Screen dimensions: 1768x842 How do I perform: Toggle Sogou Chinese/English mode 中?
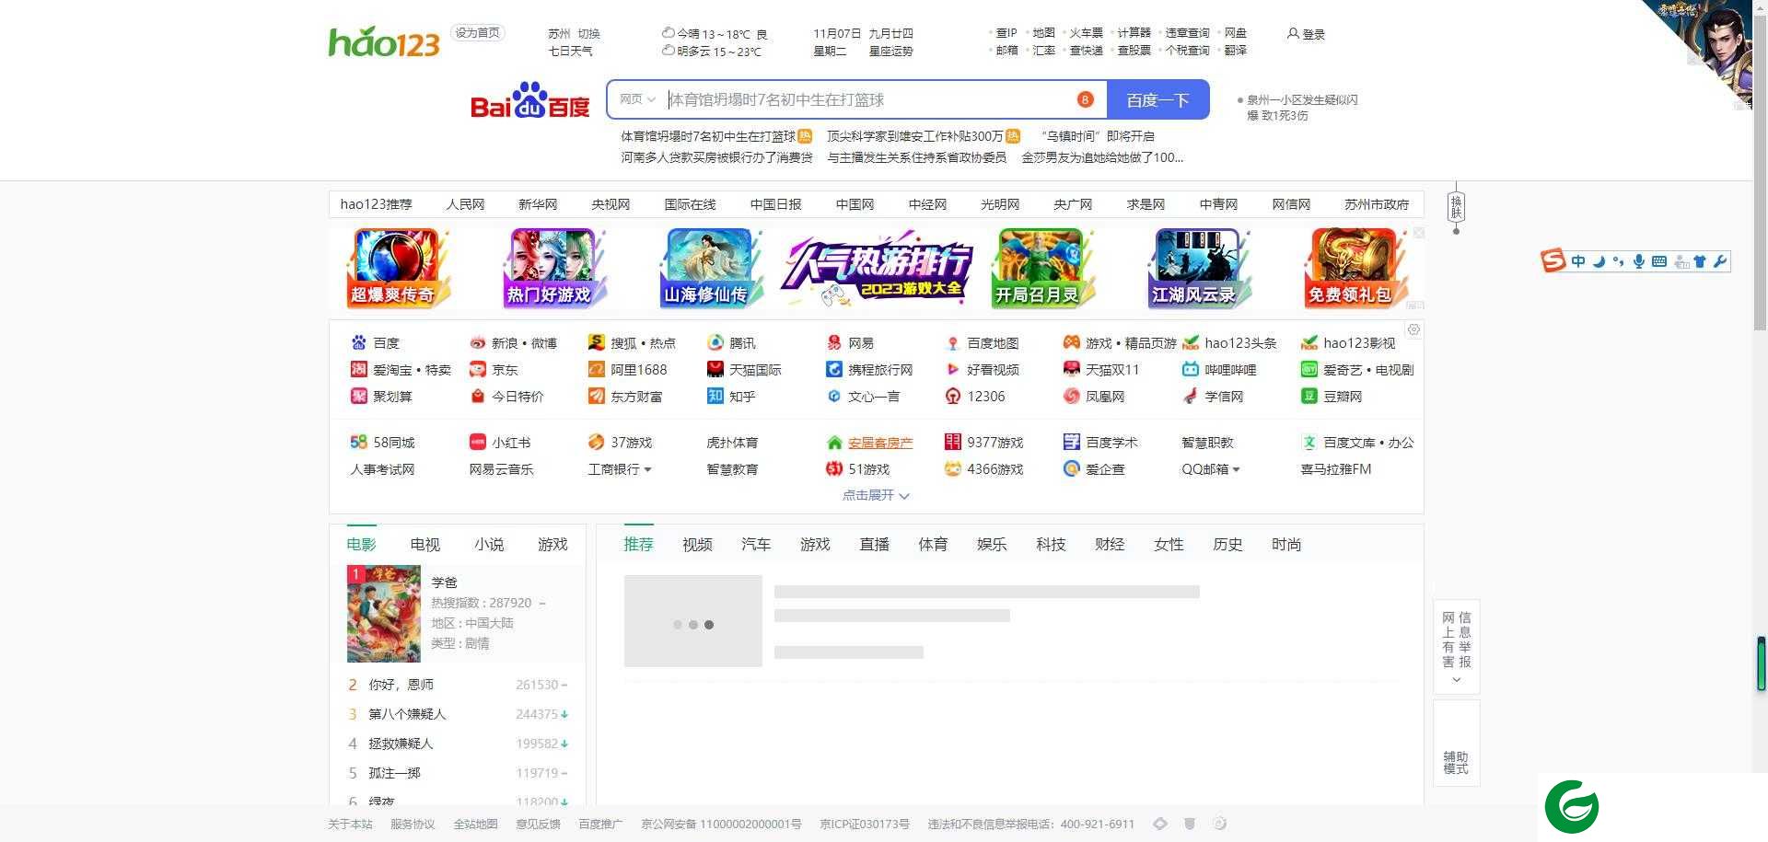[x=1578, y=261]
